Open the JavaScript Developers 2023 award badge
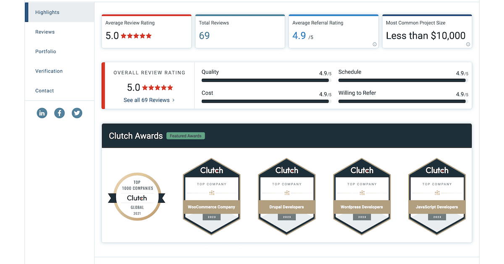This screenshot has width=504, height=264. coord(437,196)
